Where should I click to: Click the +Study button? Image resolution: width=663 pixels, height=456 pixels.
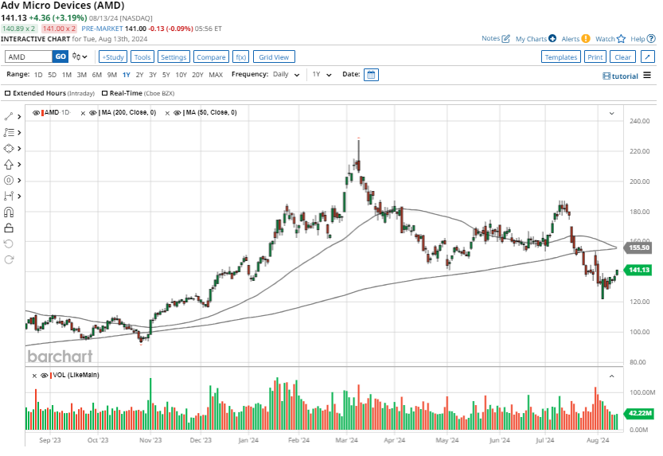[x=112, y=57]
